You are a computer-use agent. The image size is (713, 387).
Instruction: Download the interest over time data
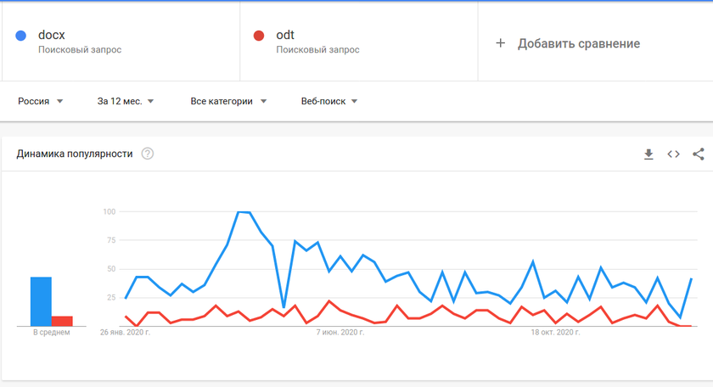click(x=648, y=154)
